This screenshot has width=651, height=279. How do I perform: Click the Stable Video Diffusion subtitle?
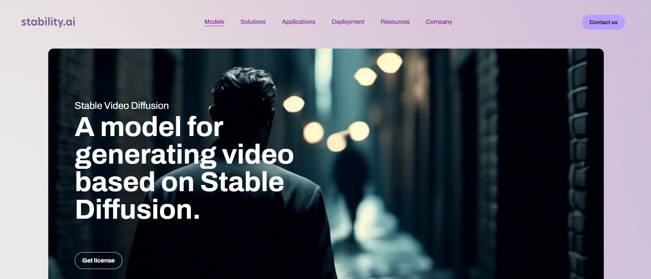(x=122, y=105)
